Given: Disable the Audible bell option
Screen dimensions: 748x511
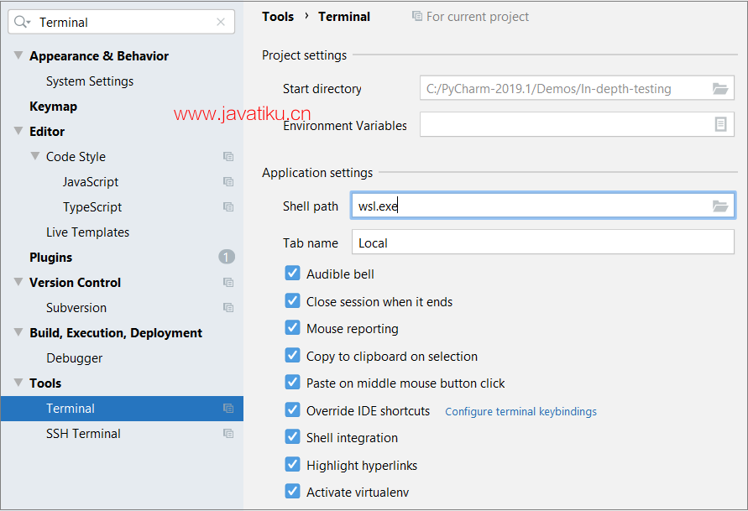Looking at the screenshot, I should [x=292, y=273].
